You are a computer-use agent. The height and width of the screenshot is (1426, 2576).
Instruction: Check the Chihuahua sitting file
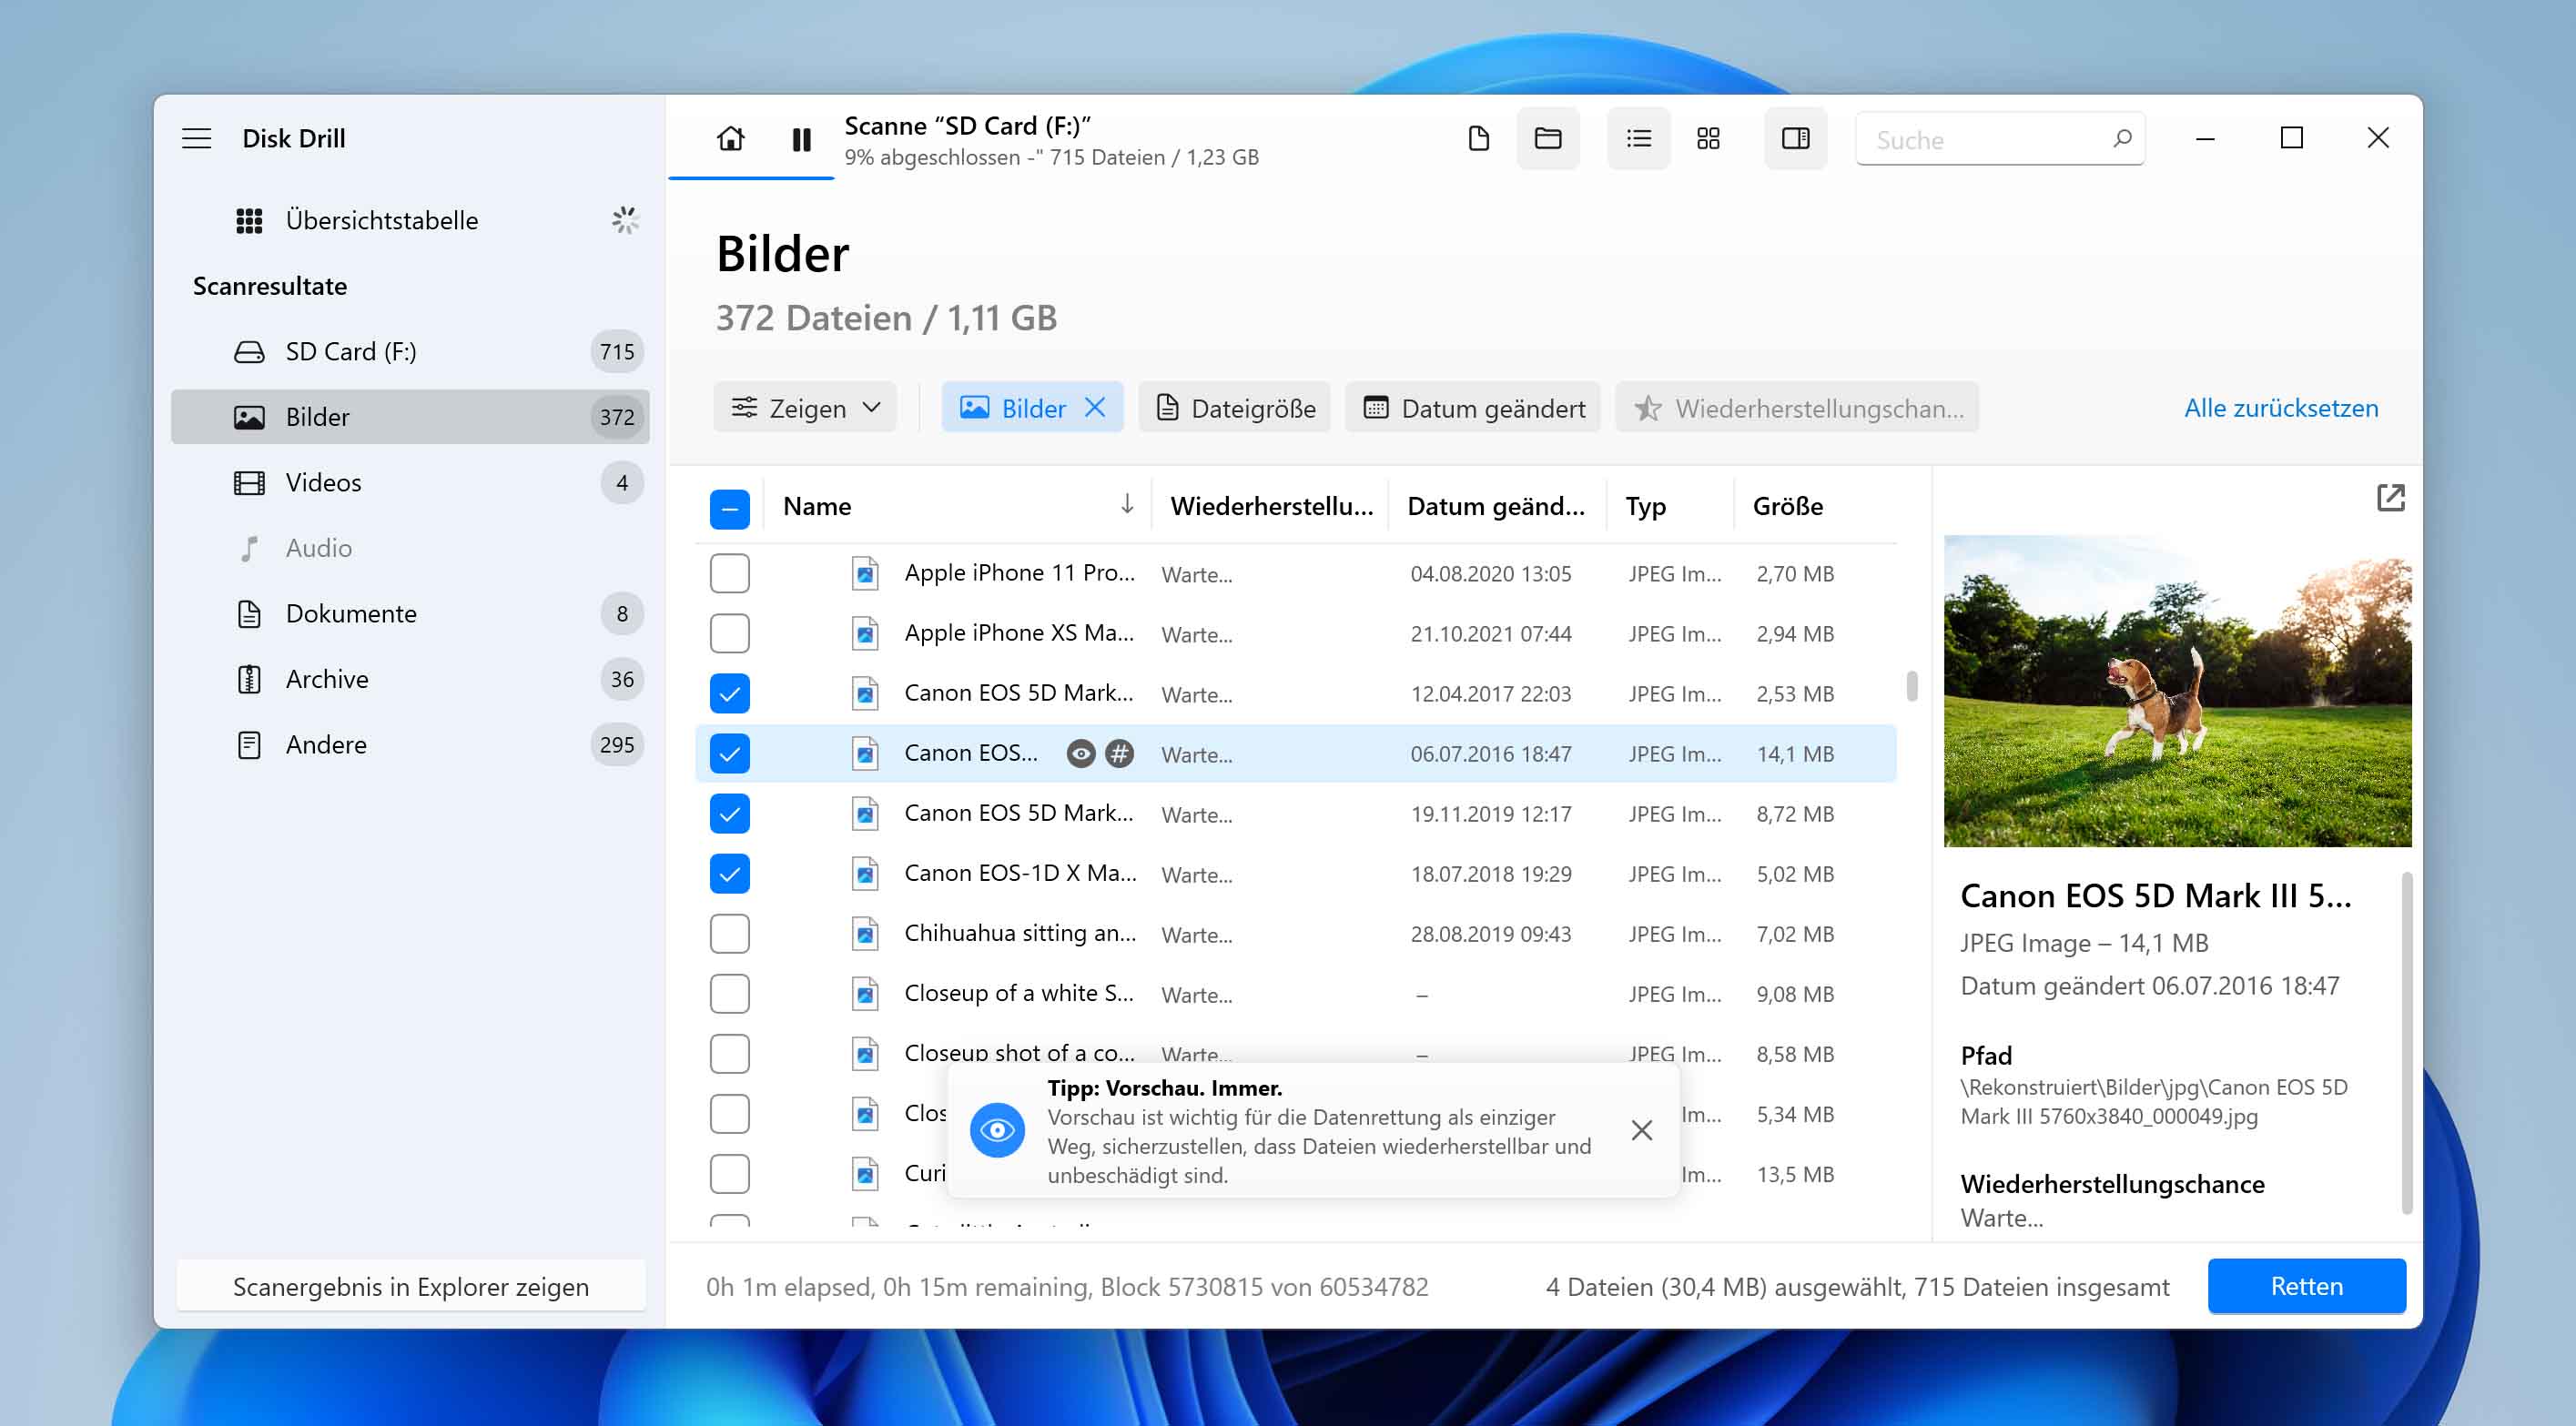(729, 933)
